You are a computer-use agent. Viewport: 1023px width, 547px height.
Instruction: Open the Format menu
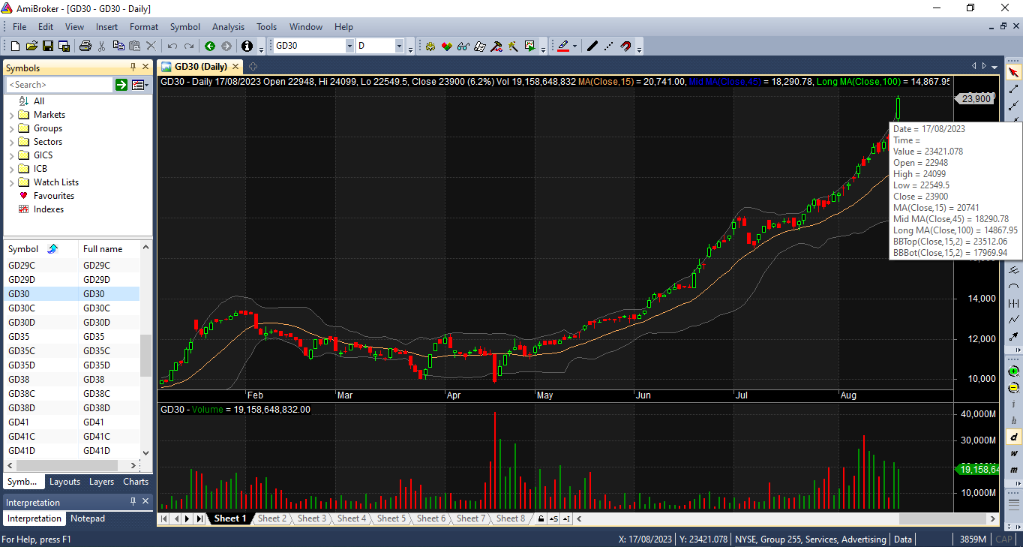point(144,27)
